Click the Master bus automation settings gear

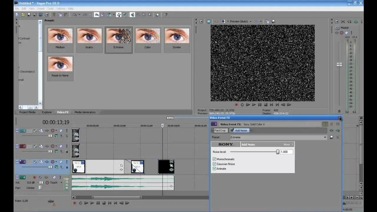point(342,33)
